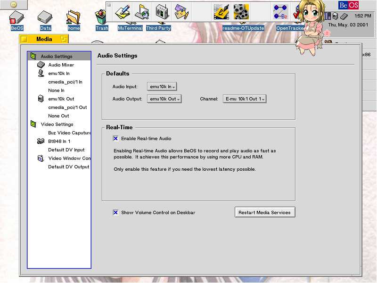This screenshot has height=283, width=377.
Task: Open the home folder desktop icon
Action: pyautogui.click(x=73, y=18)
